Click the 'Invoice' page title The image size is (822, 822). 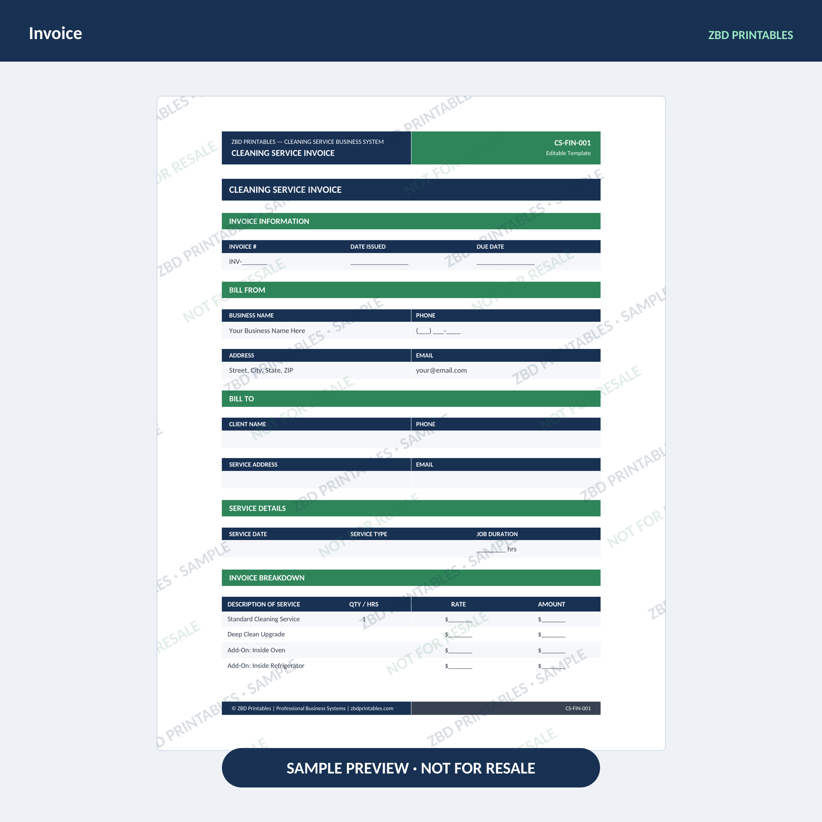click(55, 33)
